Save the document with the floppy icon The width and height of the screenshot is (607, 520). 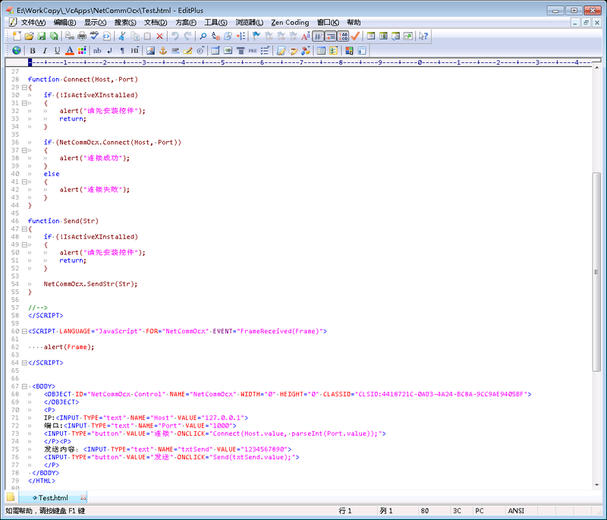(x=42, y=36)
